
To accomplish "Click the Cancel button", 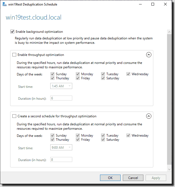I will tap(133, 178).
